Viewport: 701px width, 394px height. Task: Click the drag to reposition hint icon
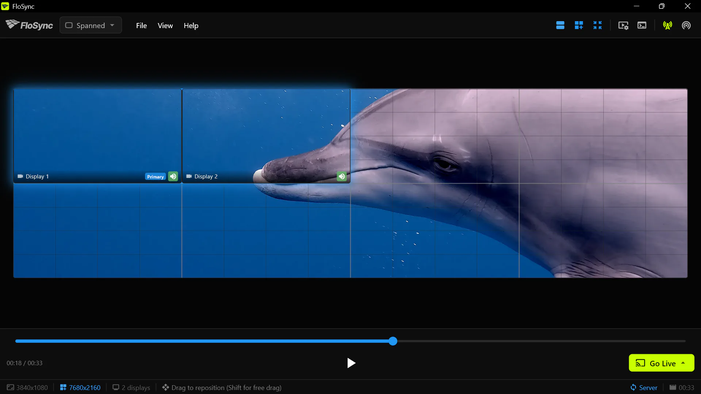click(165, 387)
